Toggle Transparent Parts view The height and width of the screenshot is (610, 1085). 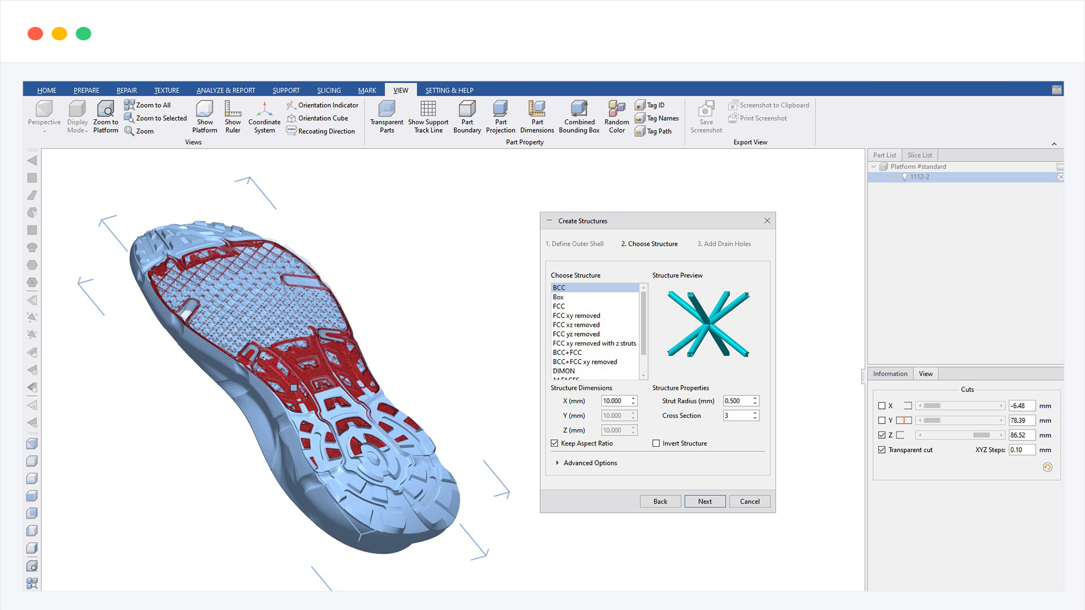click(x=387, y=117)
